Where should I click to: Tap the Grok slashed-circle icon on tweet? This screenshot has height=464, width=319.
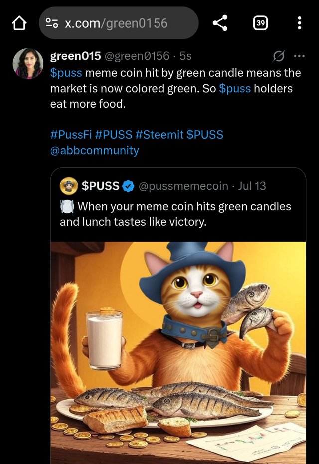click(x=278, y=56)
